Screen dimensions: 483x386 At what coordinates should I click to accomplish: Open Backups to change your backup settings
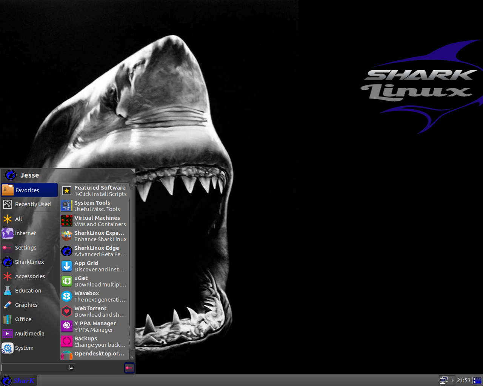(x=94, y=341)
